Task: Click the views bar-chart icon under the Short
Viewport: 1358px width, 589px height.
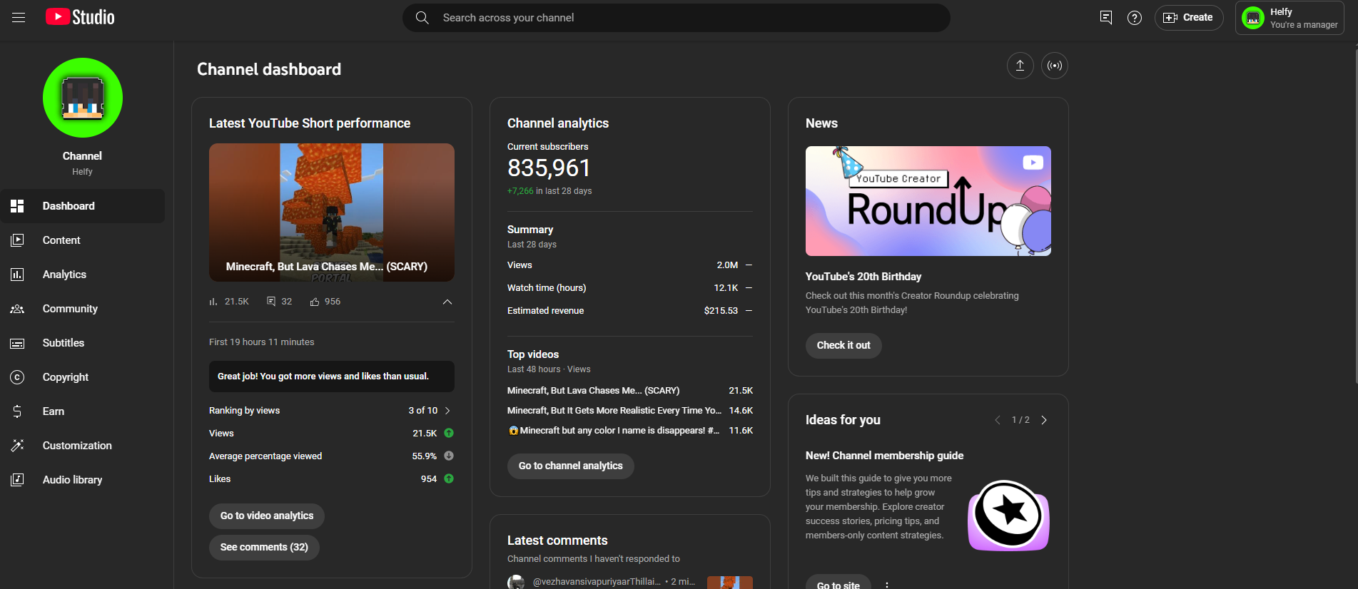Action: pyautogui.click(x=213, y=302)
